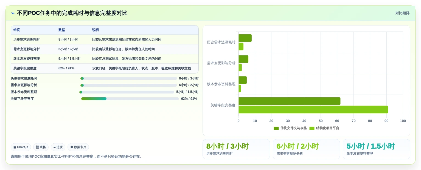
Task: Toggle legend item 结构化项目平台
Action: click(324, 128)
